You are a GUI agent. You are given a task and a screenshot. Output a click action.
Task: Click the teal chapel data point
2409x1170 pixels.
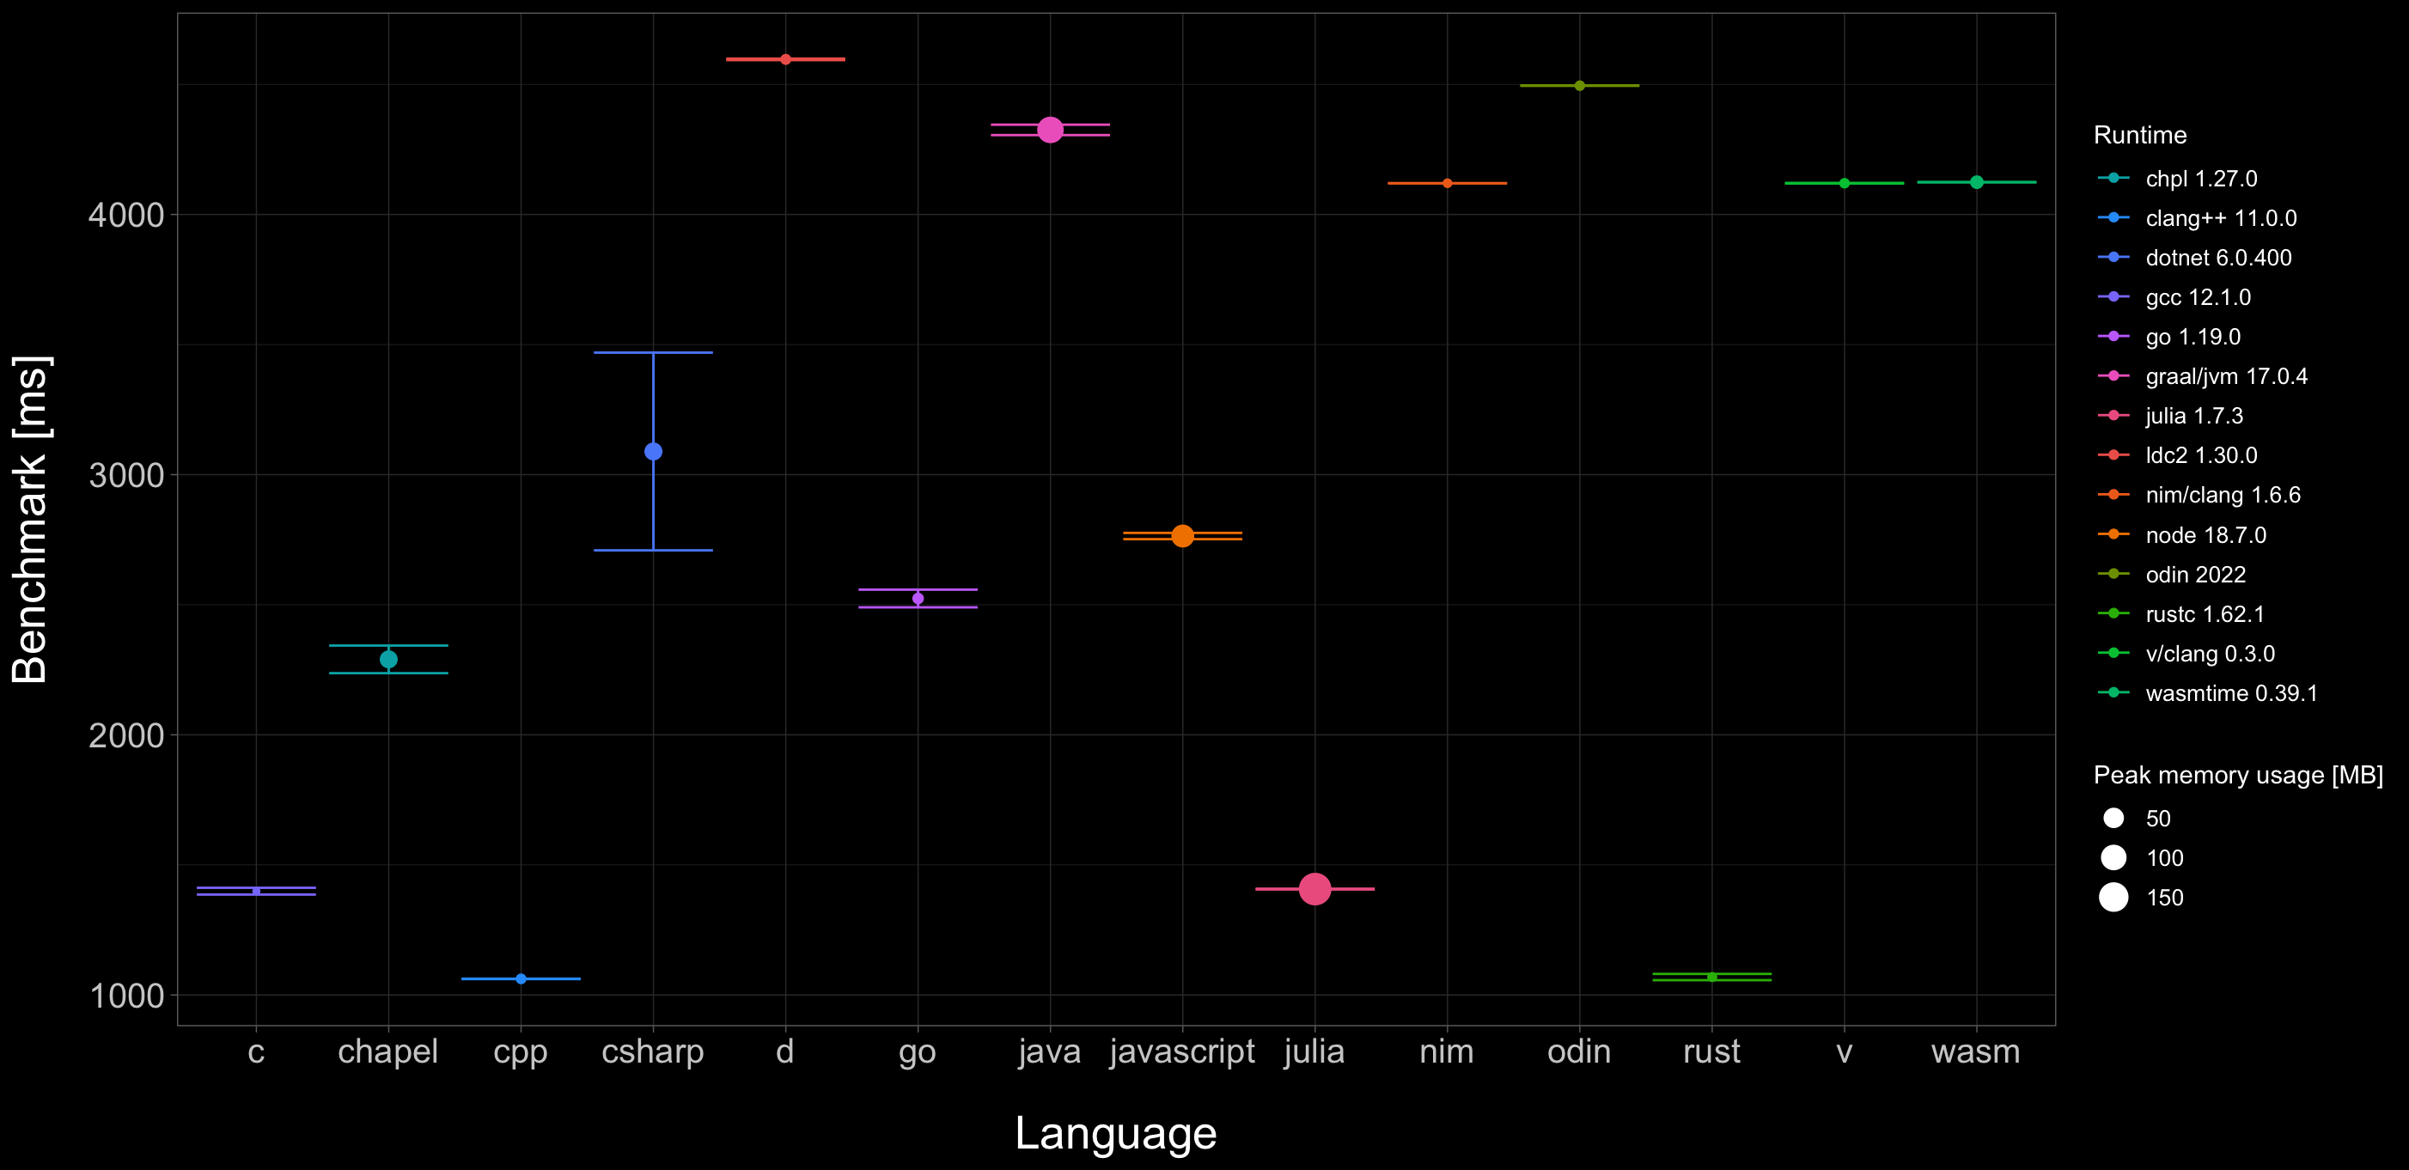pyautogui.click(x=388, y=660)
